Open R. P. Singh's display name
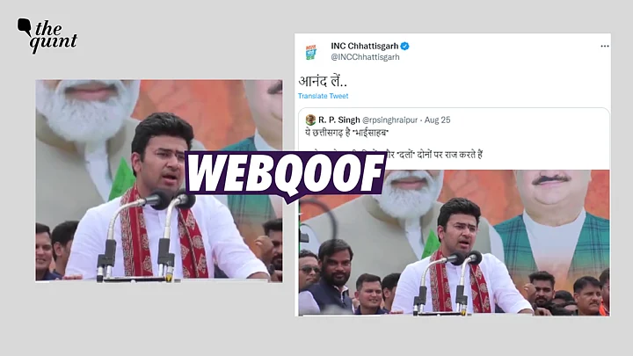Viewport: 633px width, 356px height. 338,120
